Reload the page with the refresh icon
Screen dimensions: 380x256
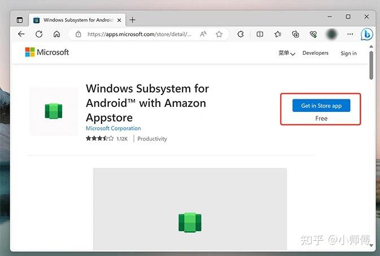click(39, 34)
